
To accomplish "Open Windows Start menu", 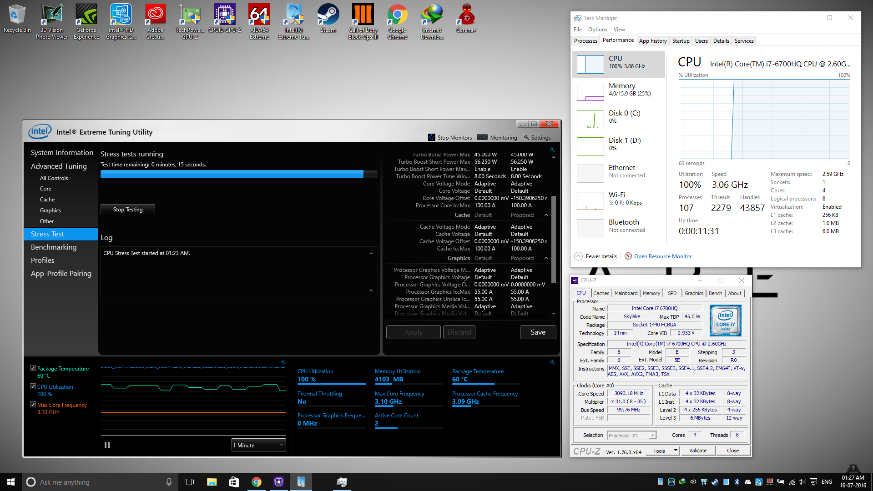I will tap(11, 482).
